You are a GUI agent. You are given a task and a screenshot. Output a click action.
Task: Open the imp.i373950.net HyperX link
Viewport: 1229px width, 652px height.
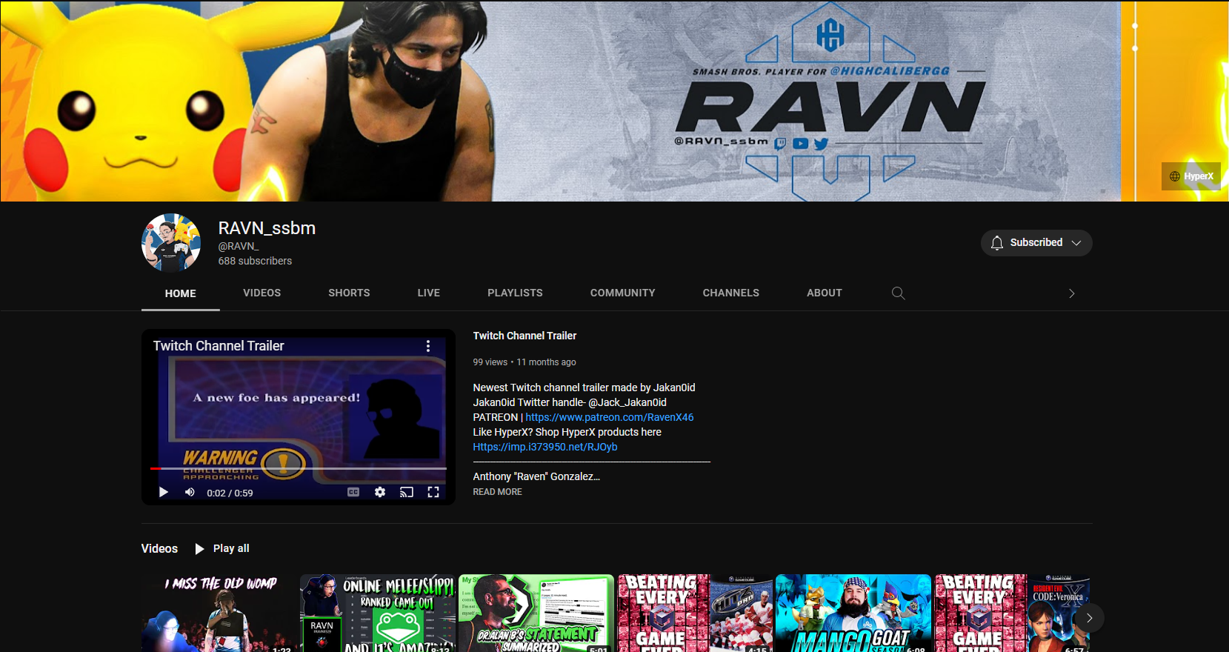click(545, 447)
